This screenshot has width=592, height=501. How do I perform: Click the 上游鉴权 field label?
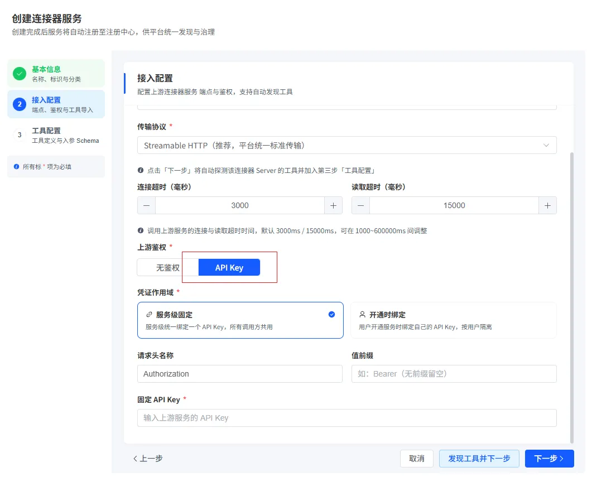coord(152,247)
